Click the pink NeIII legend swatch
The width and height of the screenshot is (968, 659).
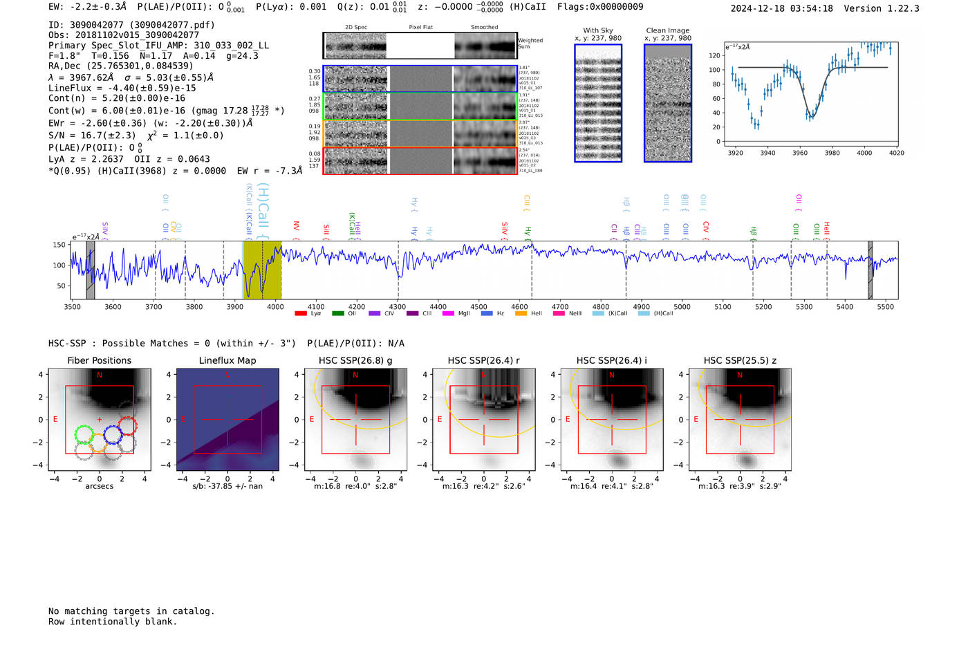click(559, 314)
